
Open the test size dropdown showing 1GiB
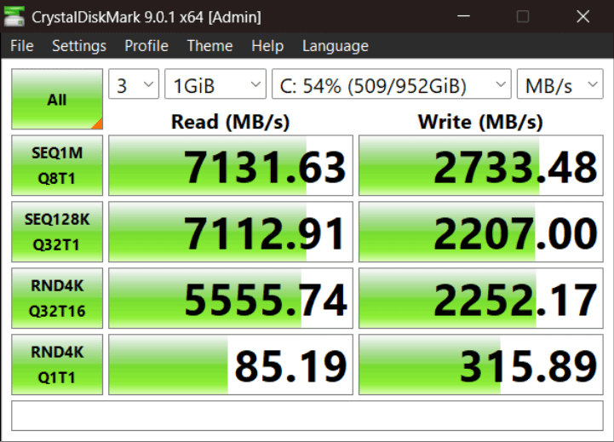click(x=215, y=84)
